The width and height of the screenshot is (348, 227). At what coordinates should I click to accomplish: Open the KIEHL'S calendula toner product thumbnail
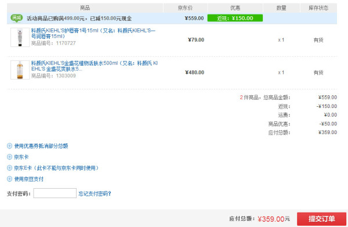[x=20, y=70]
